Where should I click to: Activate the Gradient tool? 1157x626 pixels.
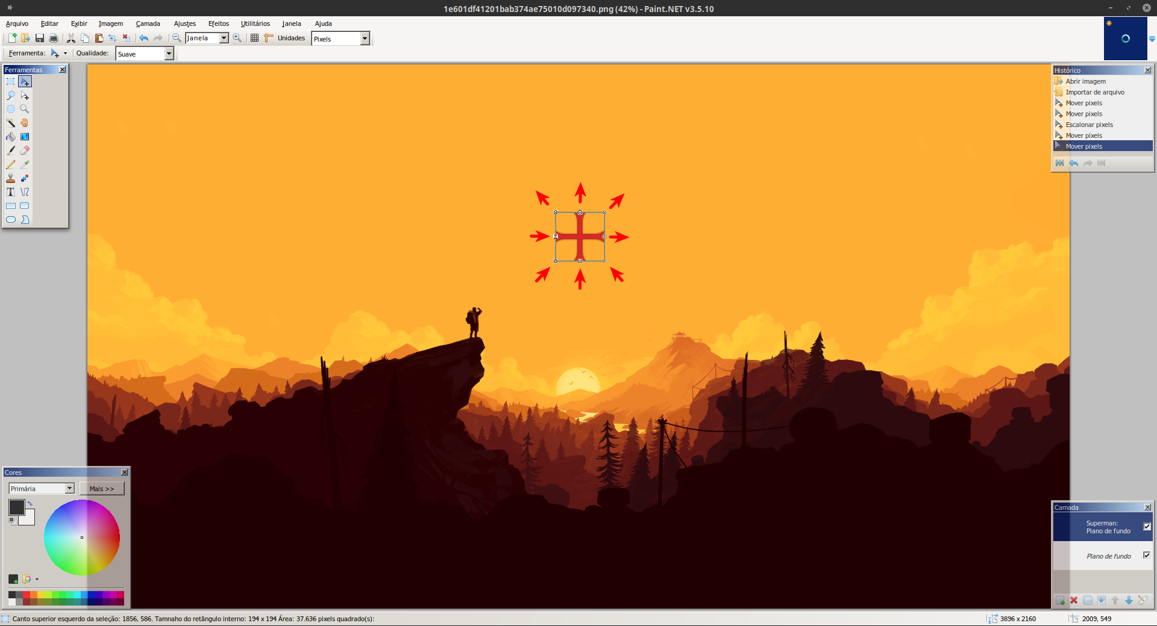click(x=25, y=137)
